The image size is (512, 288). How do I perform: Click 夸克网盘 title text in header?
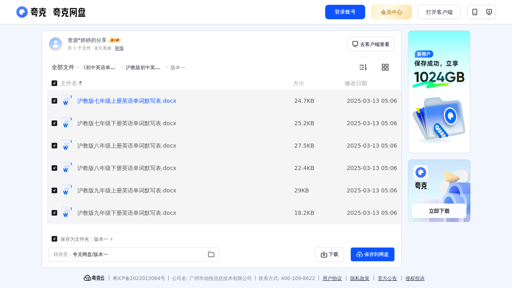(69, 12)
